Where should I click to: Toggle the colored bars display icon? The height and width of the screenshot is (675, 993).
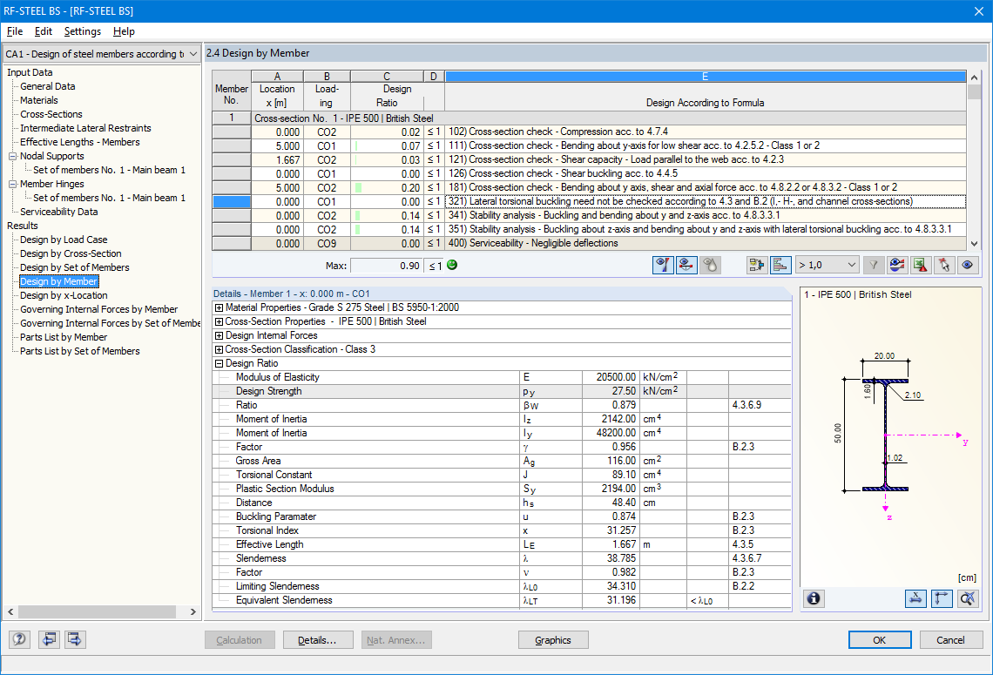780,266
